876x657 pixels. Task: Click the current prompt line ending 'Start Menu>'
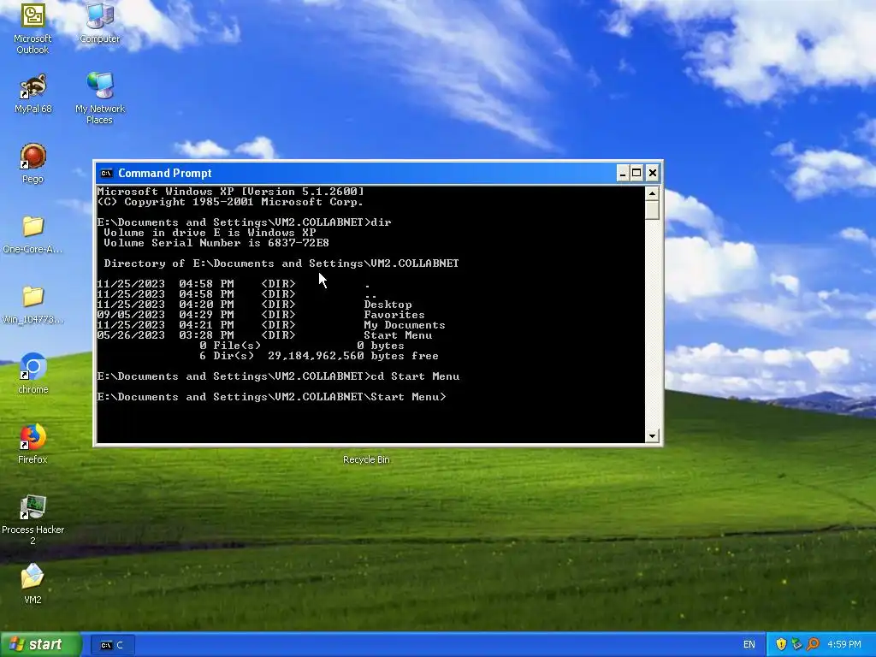tap(272, 397)
